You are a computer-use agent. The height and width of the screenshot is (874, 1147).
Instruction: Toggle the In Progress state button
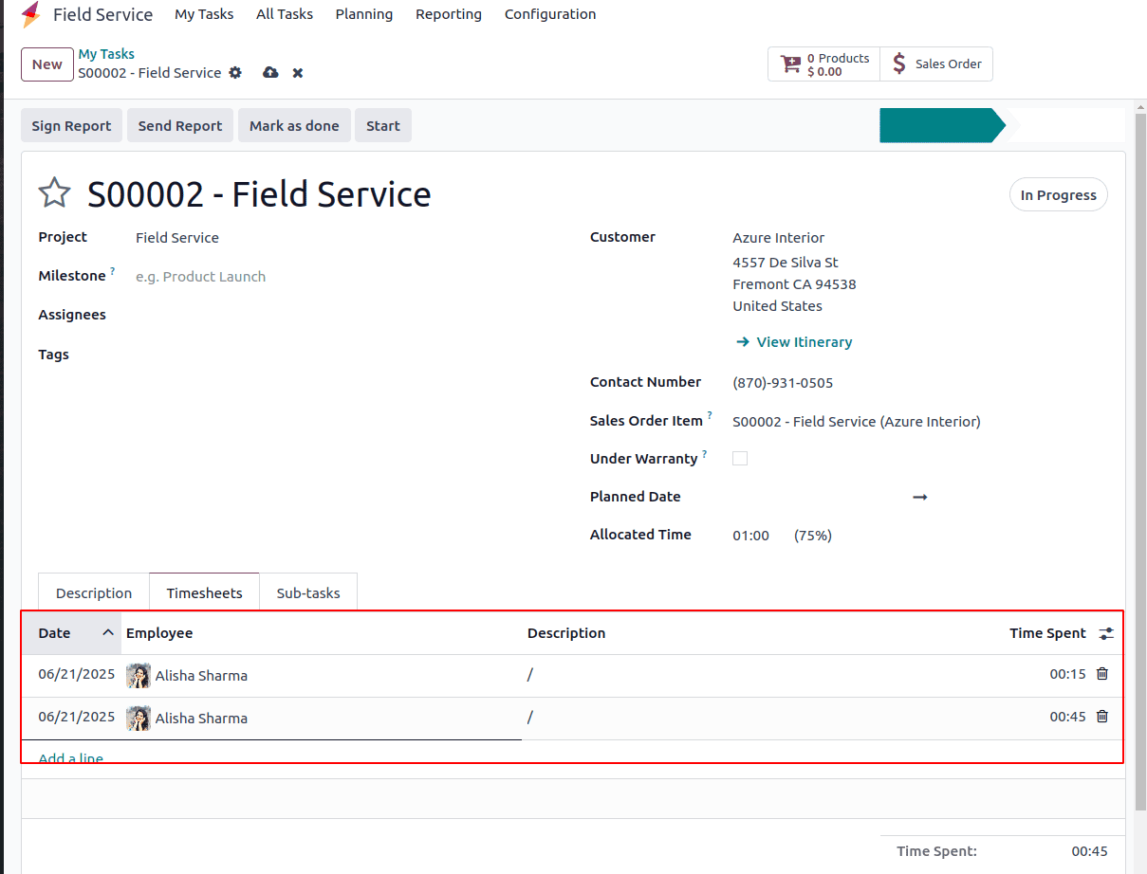point(1058,195)
